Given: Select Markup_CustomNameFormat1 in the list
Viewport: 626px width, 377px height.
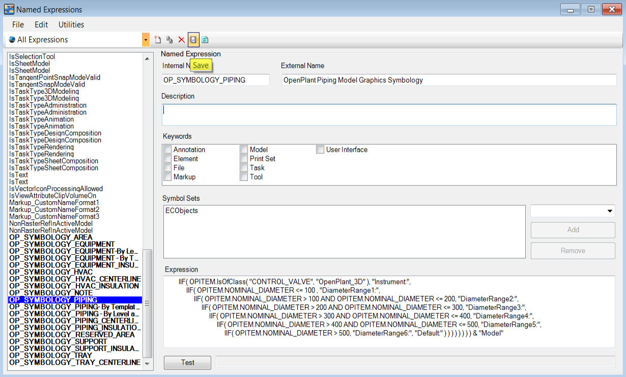Looking at the screenshot, I should click(54, 203).
